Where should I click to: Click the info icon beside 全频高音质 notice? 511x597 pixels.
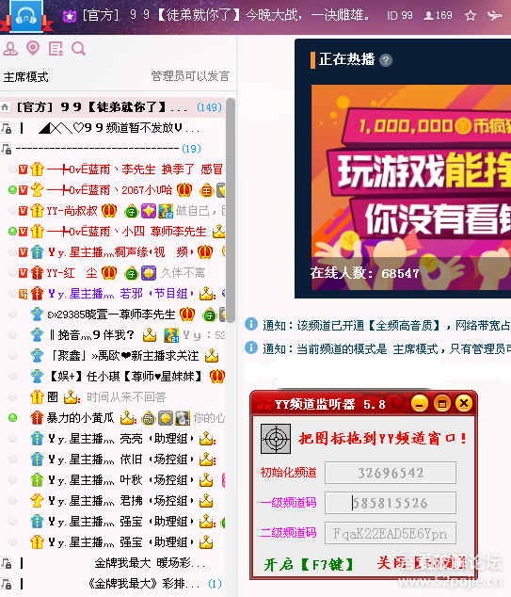coord(251,324)
